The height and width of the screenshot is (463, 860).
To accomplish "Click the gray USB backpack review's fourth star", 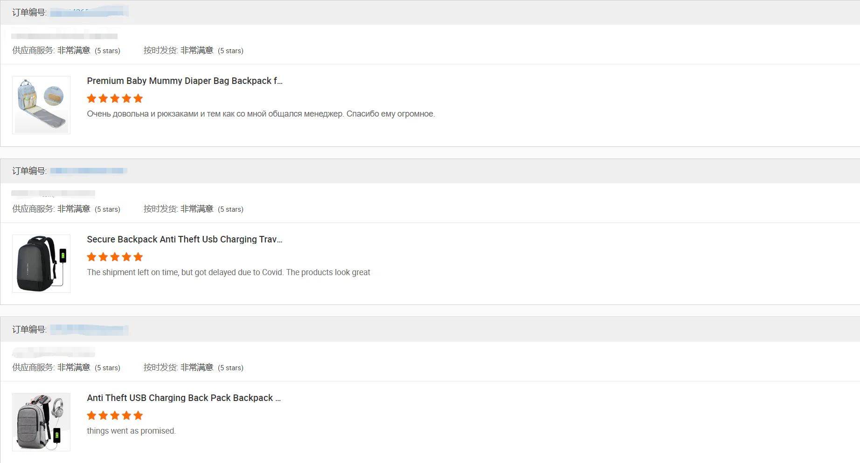I will [x=126, y=415].
